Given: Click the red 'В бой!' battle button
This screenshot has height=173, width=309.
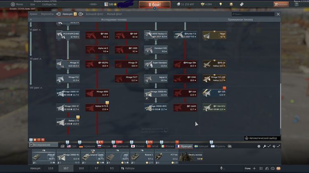Looking at the screenshot, I should click(x=154, y=5).
